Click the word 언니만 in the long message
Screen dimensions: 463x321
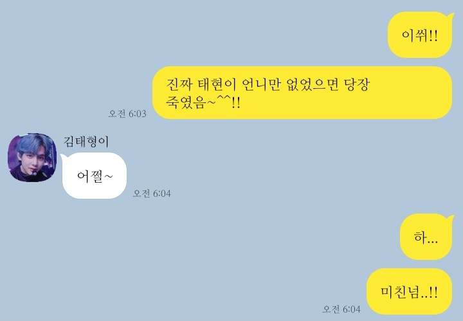tap(261, 85)
